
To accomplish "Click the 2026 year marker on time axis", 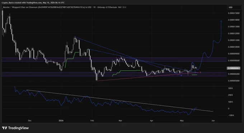I will pyautogui.click(x=61, y=121).
